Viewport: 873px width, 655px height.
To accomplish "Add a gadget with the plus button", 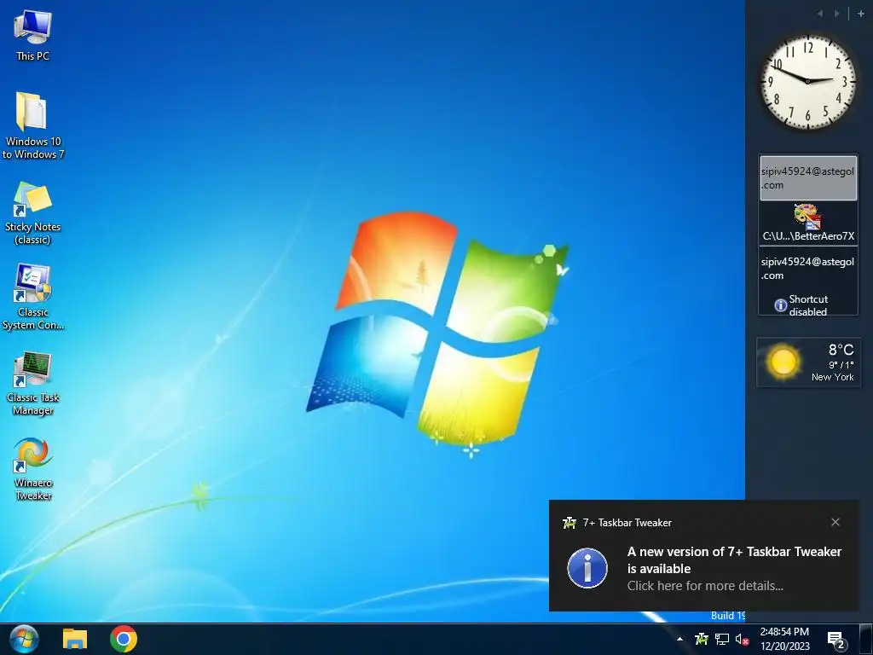I will [x=861, y=14].
